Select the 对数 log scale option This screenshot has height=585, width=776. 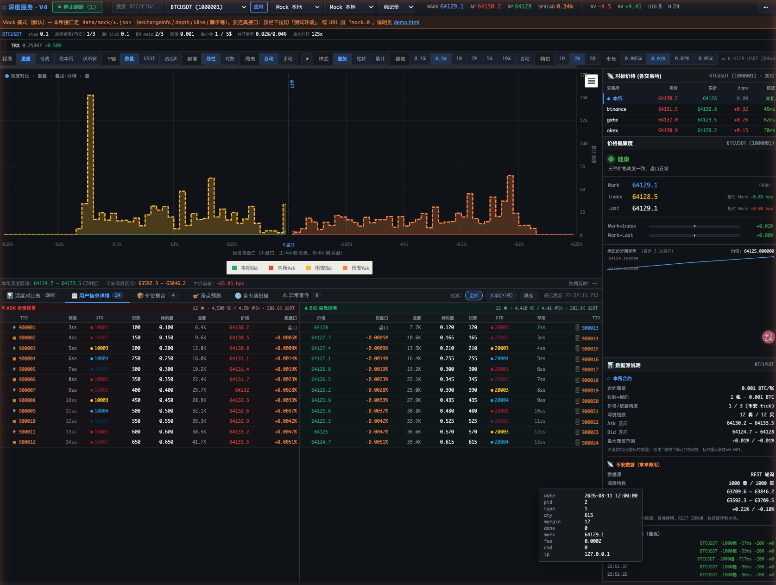coord(230,59)
